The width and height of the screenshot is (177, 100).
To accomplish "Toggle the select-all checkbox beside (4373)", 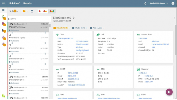I will 9,19.
